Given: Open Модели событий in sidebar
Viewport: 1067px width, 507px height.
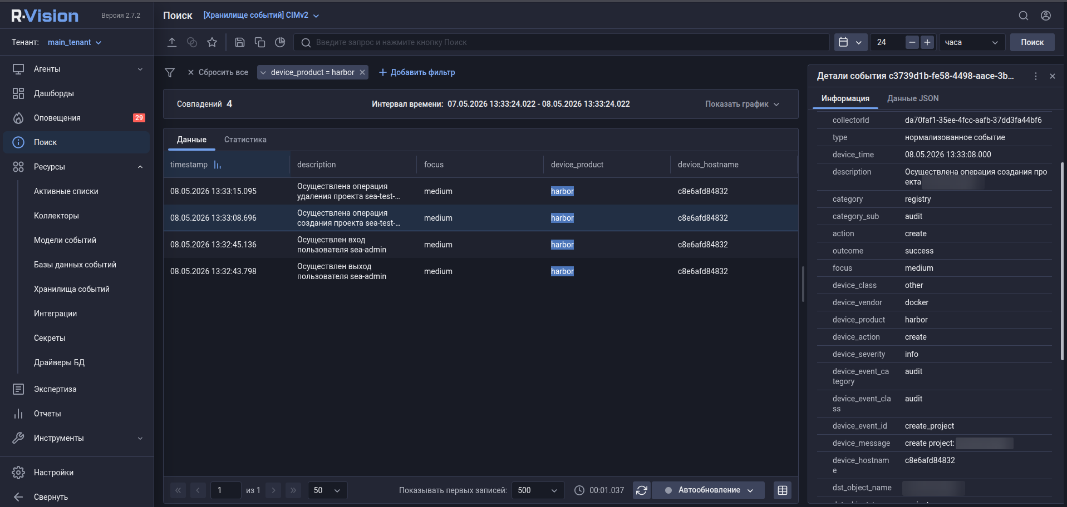Looking at the screenshot, I should coord(65,240).
